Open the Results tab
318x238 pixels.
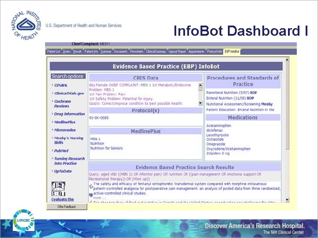coord(77,52)
